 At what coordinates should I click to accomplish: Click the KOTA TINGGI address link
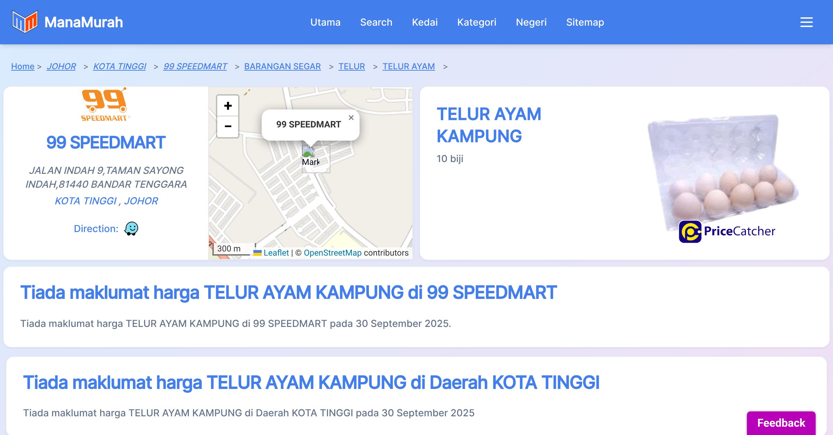(x=86, y=201)
